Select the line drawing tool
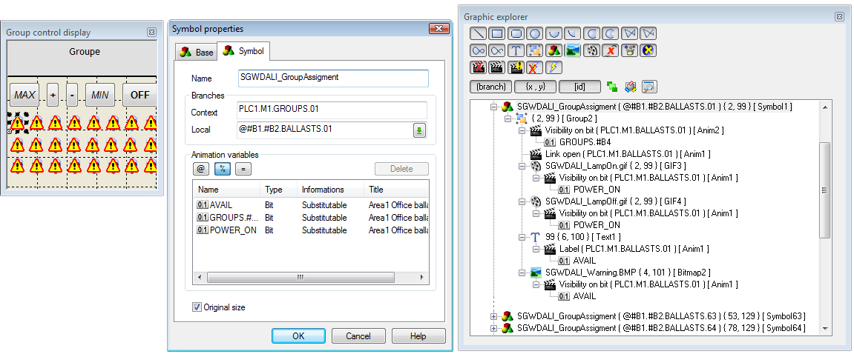Image resolution: width=854 pixels, height=354 pixels. [479, 33]
